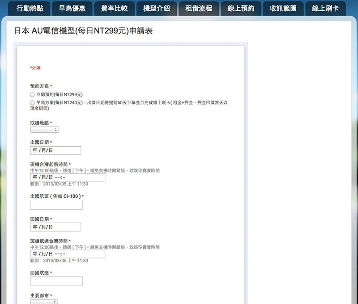This screenshot has width=358, height=304.
Task: Expand the 主要都市 dropdown
Action: tap(44, 302)
